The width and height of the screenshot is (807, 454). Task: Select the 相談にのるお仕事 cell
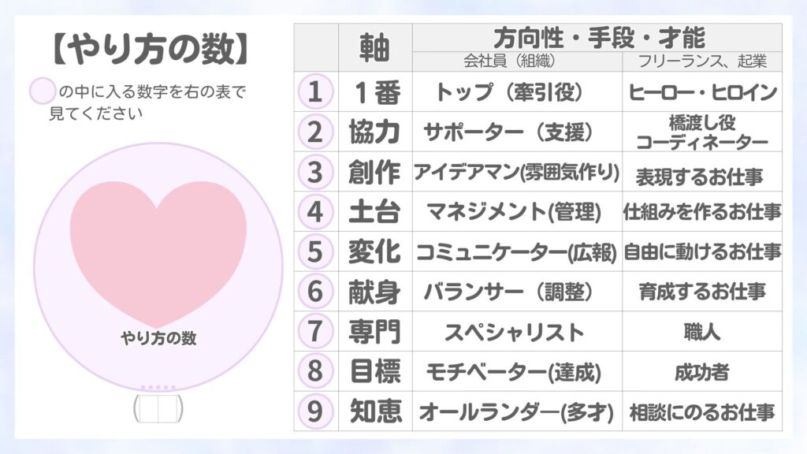coord(702,411)
